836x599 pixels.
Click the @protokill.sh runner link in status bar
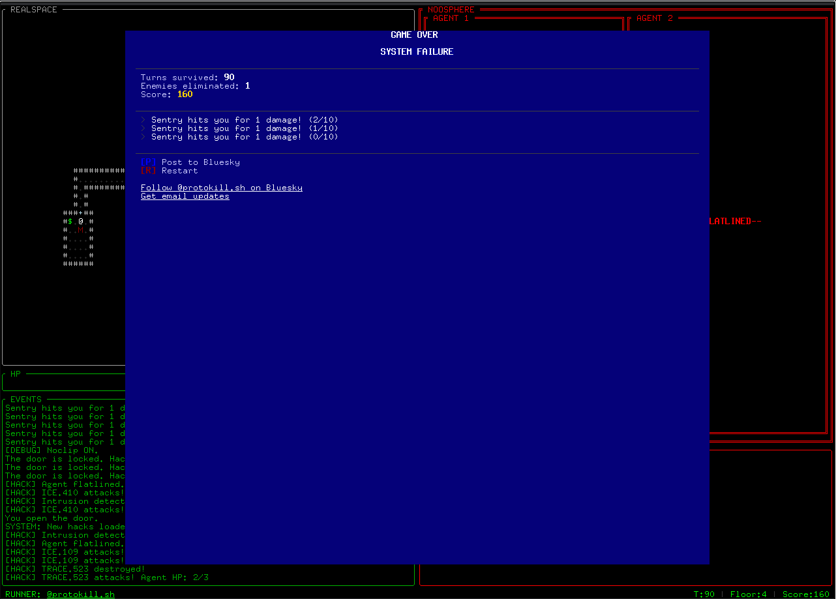pyautogui.click(x=81, y=594)
